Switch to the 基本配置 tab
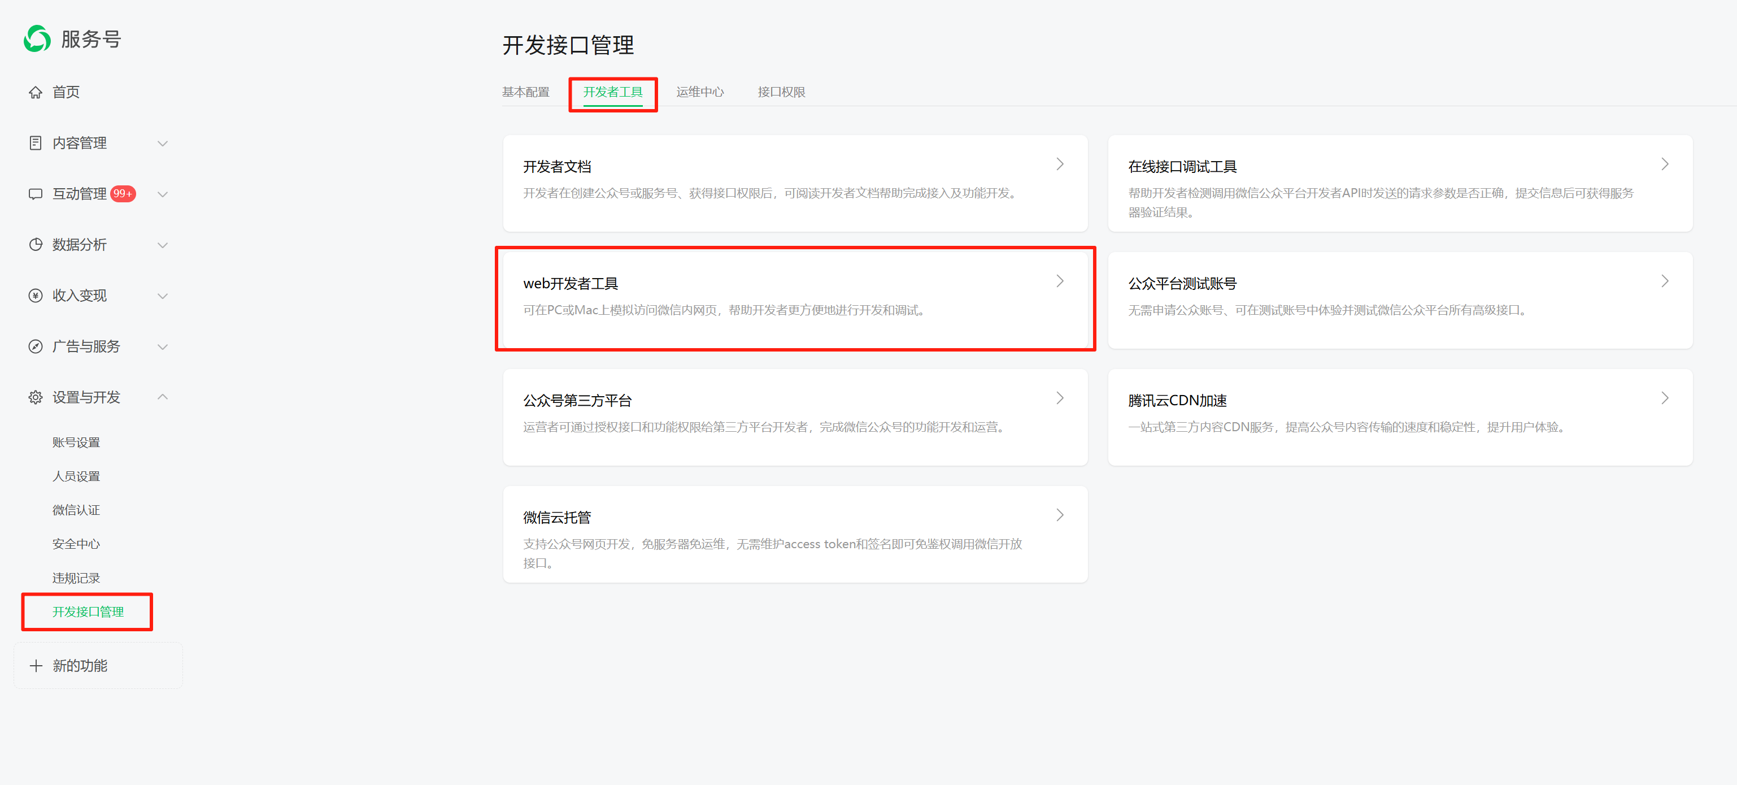Image resolution: width=1737 pixels, height=785 pixels. [525, 92]
